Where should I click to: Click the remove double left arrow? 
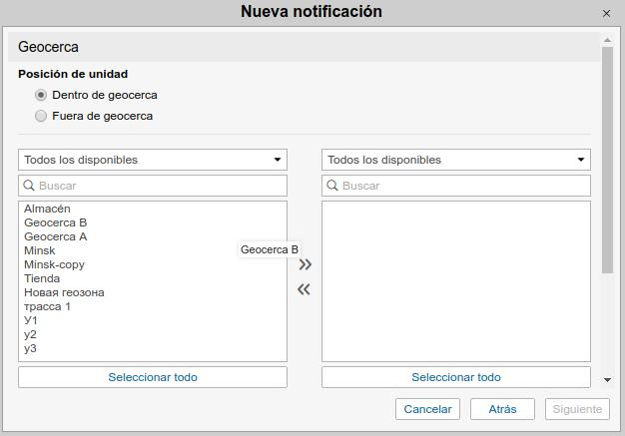click(305, 290)
